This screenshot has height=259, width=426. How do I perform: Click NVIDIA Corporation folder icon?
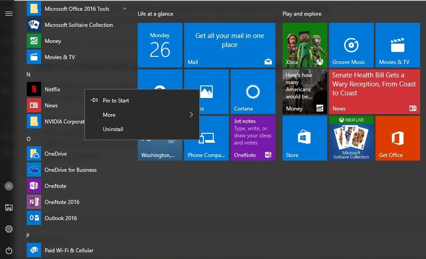click(x=34, y=122)
